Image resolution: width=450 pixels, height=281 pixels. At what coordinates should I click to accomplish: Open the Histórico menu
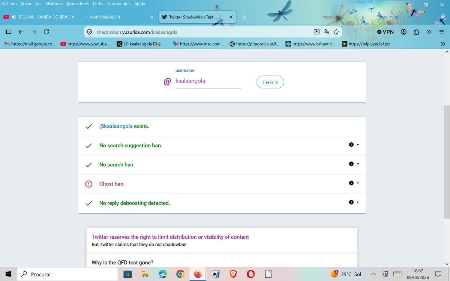tap(54, 4)
